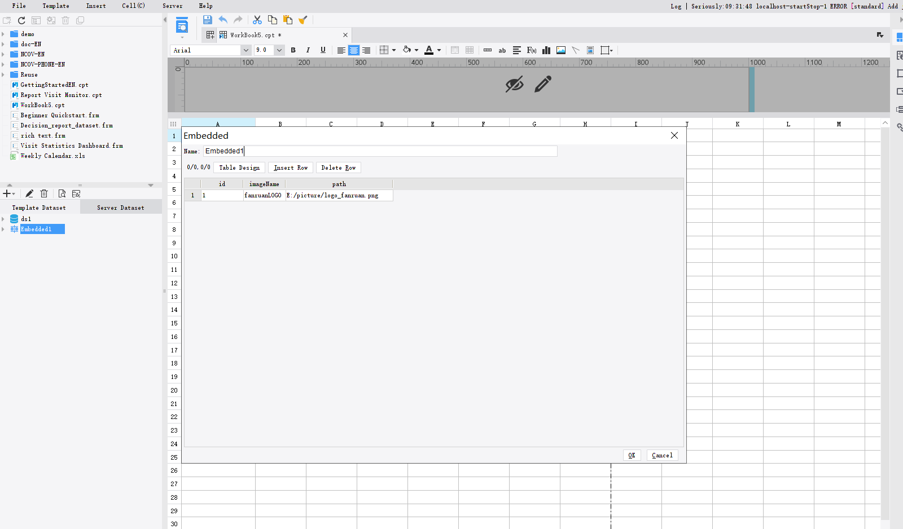Apply bold formatting to cell text

pyautogui.click(x=293, y=50)
